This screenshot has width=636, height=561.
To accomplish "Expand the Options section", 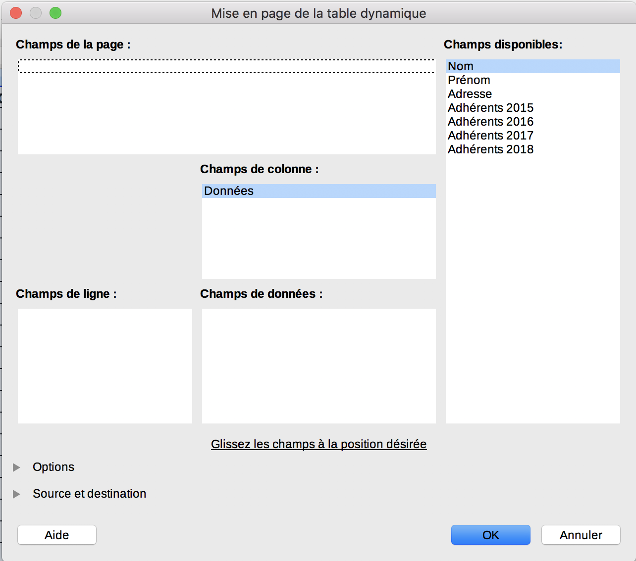I will click(x=17, y=467).
